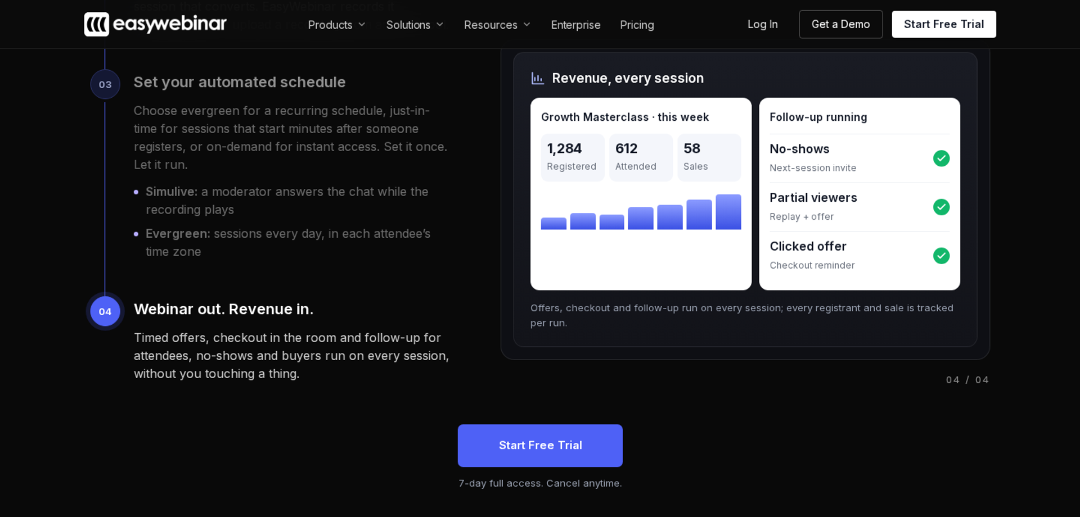Select 'Webinar out. Revenue in.' heading

(223, 309)
